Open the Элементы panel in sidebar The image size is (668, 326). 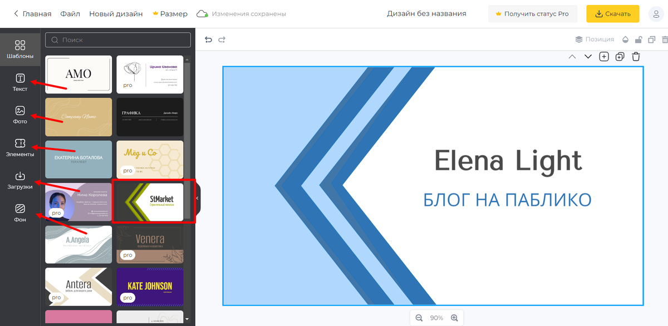click(20, 147)
